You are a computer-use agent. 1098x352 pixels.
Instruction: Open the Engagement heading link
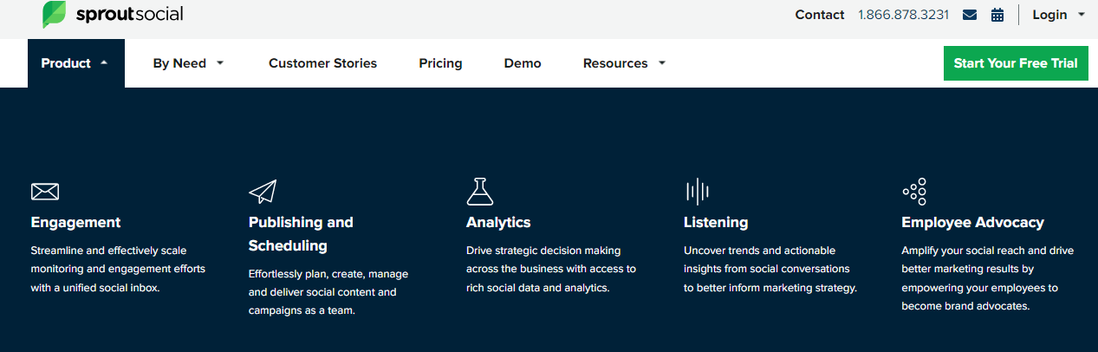75,223
